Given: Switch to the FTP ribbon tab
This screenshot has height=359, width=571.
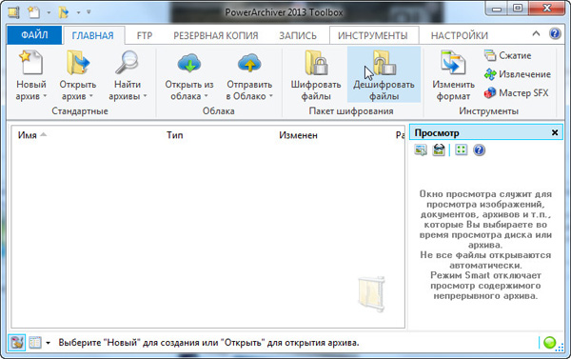Looking at the screenshot, I should [x=145, y=35].
